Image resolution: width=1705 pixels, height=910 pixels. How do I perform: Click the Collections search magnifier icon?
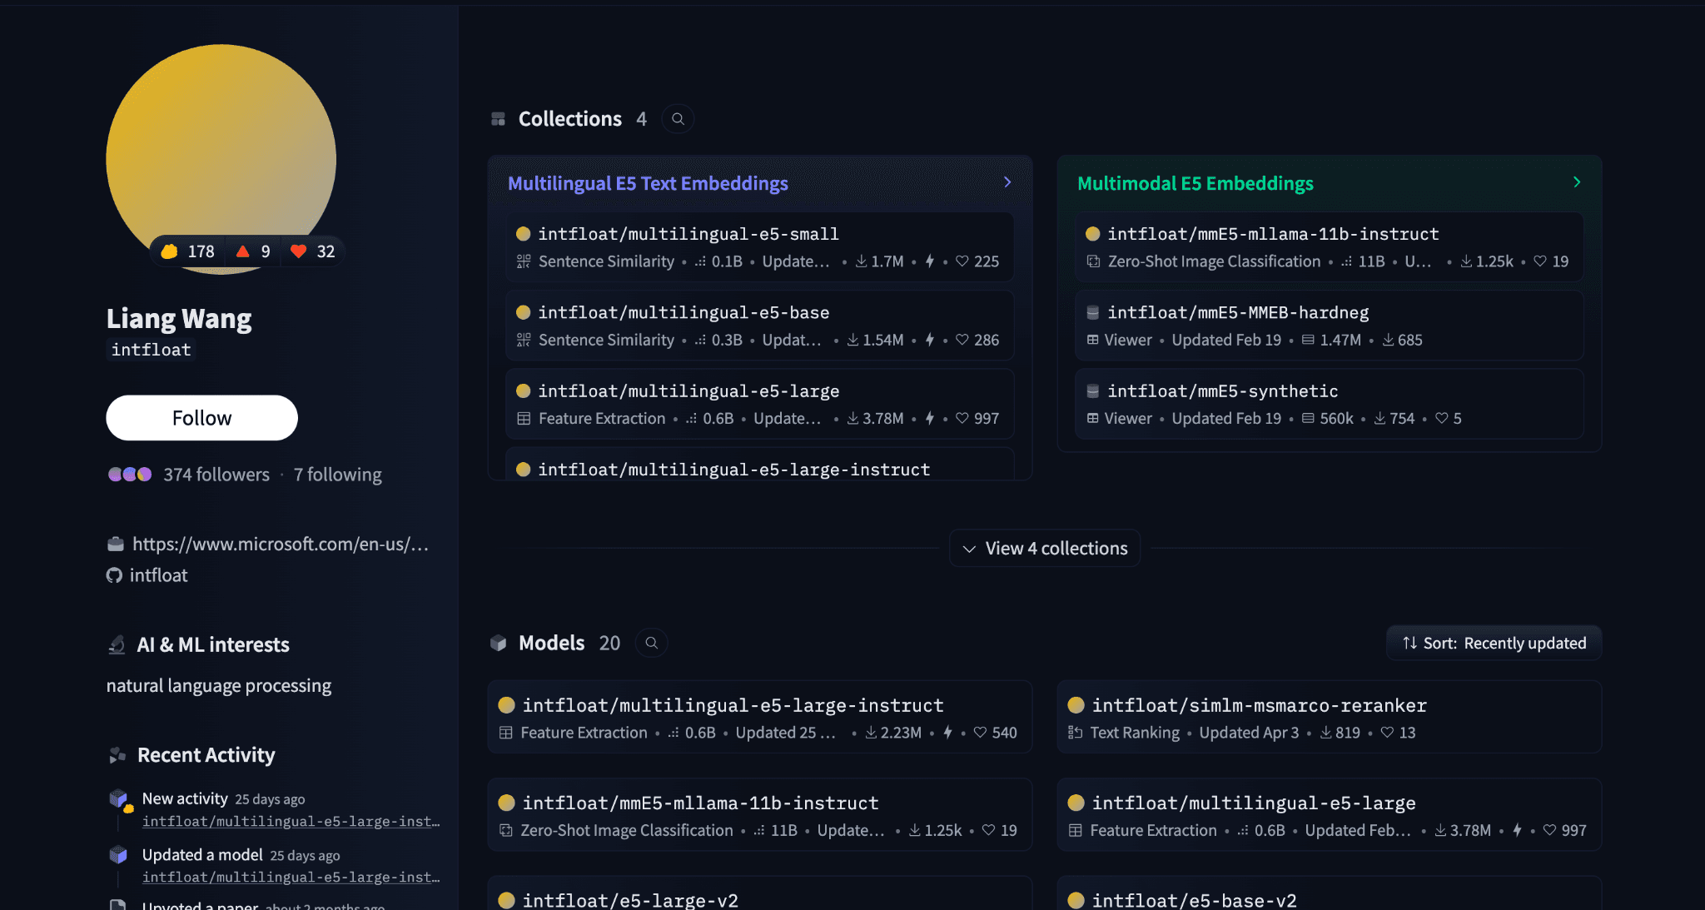pos(678,119)
